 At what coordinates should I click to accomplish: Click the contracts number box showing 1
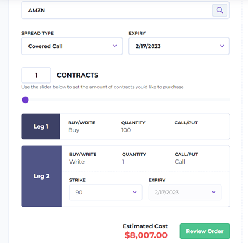(x=36, y=75)
